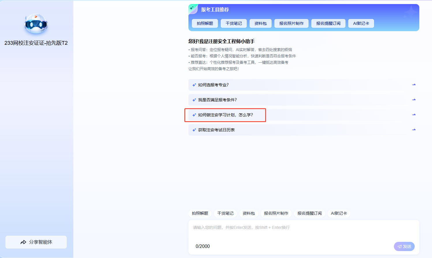The height and width of the screenshot is (258, 432).
Task: Open 干货笔记 in top tools banner
Action: tap(234, 23)
